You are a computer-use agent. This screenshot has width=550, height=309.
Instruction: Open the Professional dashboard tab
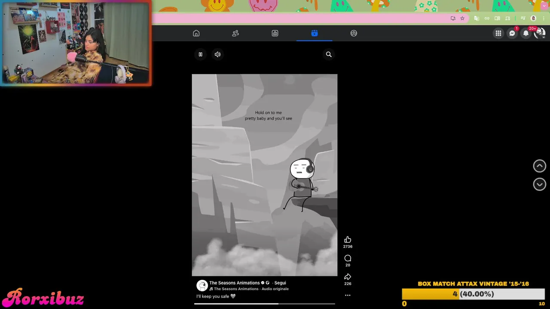pyautogui.click(x=275, y=33)
